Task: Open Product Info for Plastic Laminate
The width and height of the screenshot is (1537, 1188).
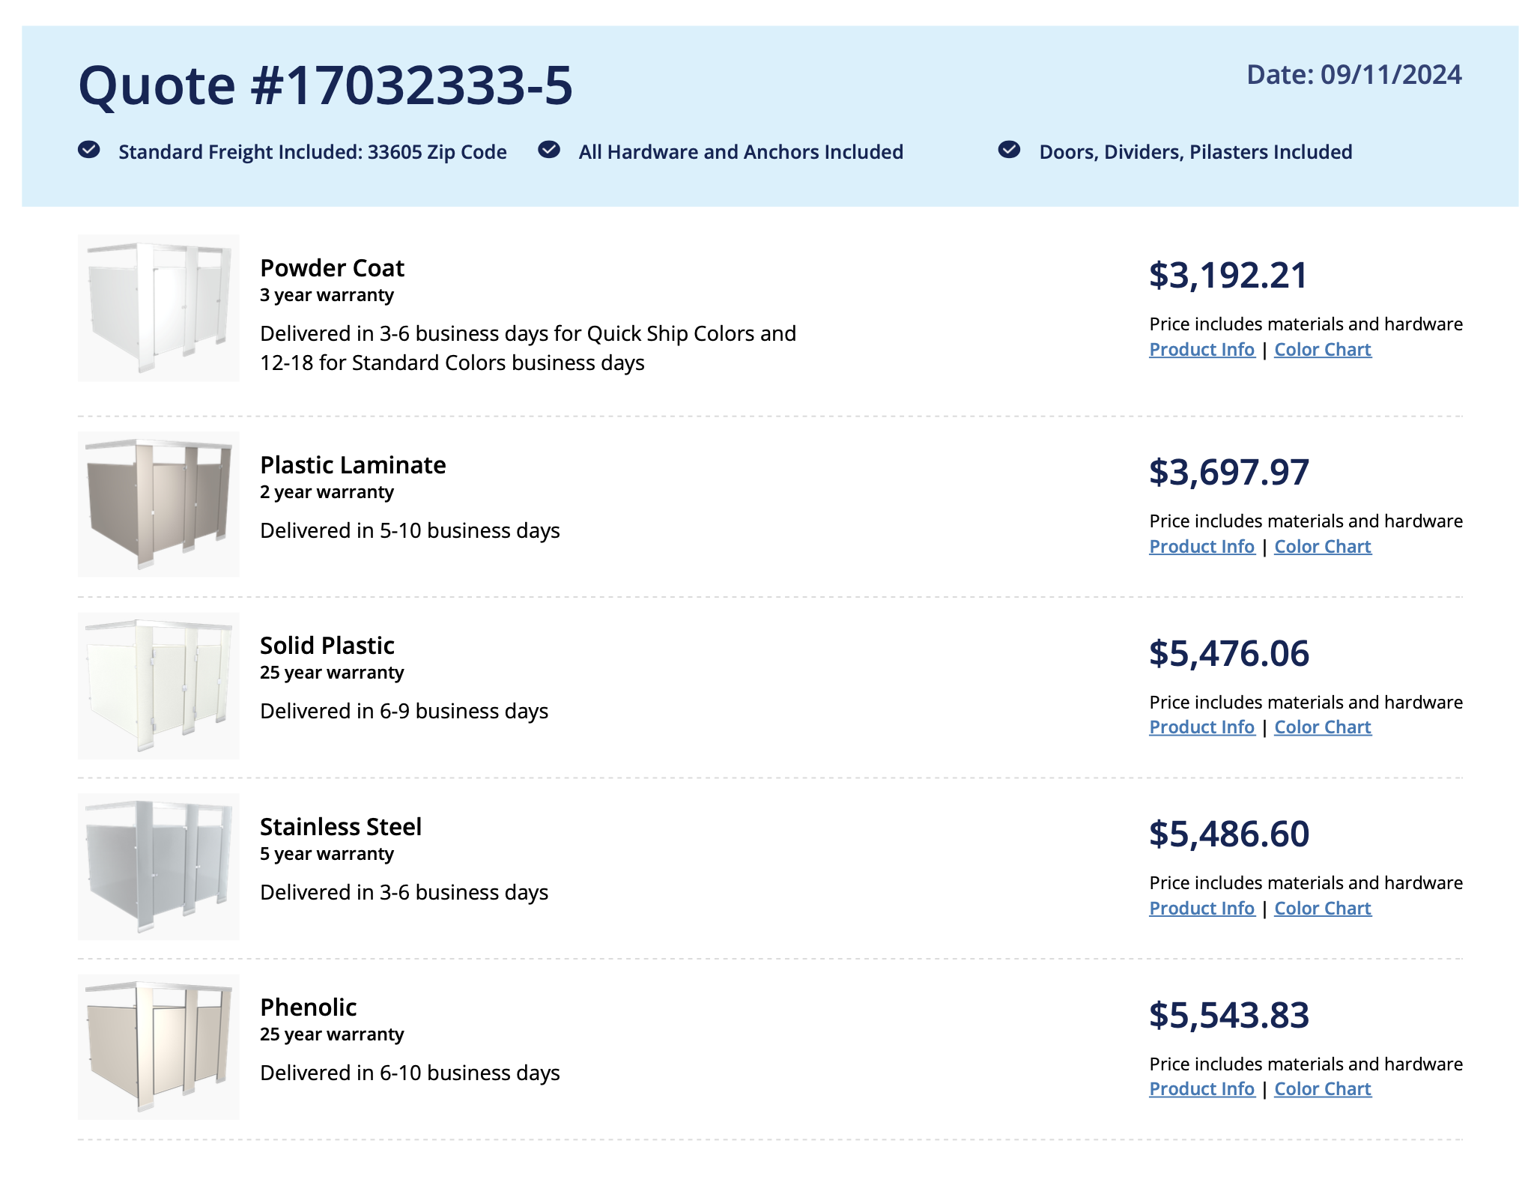Action: (x=1201, y=547)
